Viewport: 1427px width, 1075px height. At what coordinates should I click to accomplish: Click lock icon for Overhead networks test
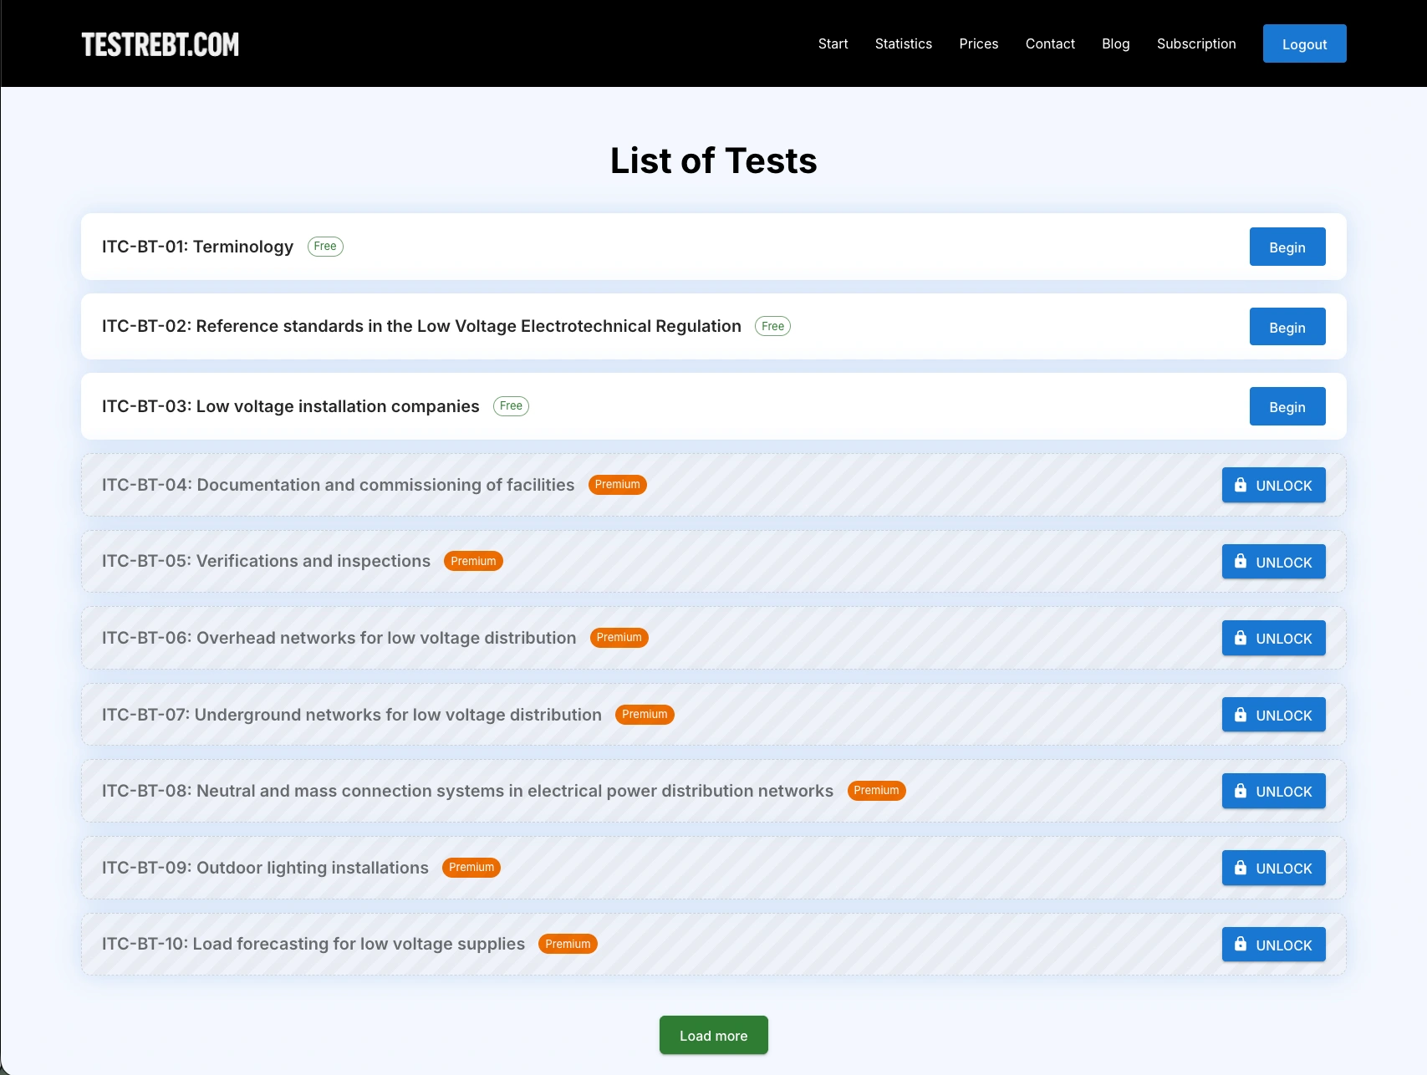1240,638
